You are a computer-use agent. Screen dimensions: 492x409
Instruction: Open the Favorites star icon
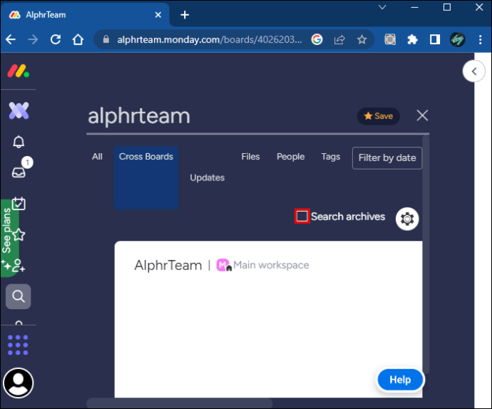coord(19,234)
